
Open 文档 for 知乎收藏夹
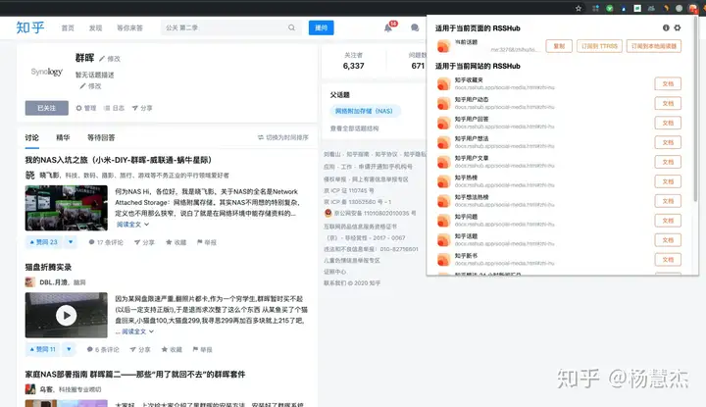668,83
